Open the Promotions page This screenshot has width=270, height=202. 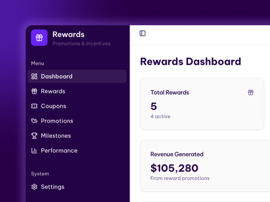[77, 121]
